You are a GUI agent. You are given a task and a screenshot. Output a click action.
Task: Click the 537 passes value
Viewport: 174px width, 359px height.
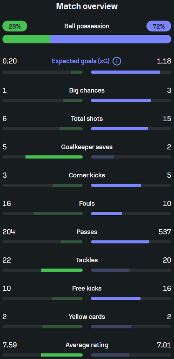click(x=165, y=232)
